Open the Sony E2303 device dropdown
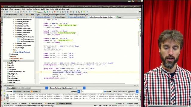191x107 pixels. [47, 88]
